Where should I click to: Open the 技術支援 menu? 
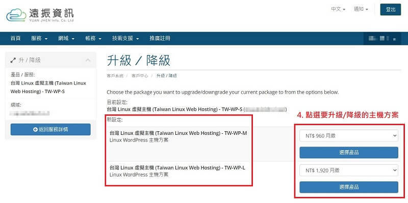[125, 39]
